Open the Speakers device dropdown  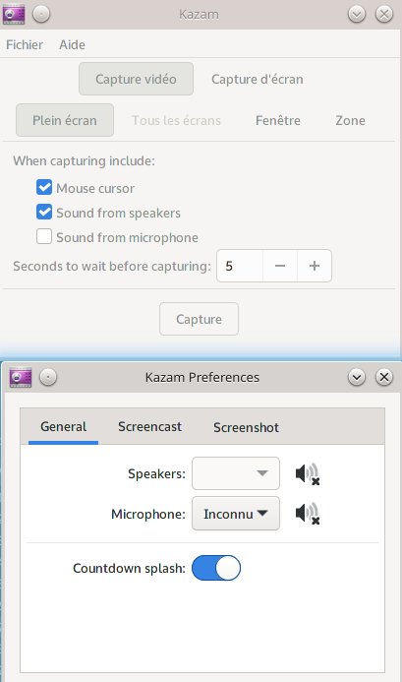pyautogui.click(x=236, y=473)
